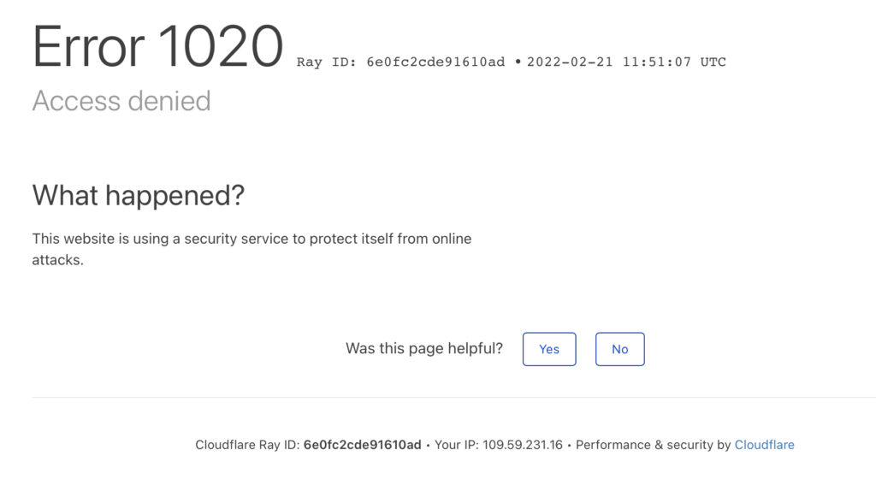Image resolution: width=876 pixels, height=491 pixels.
Task: Open the Cloudflare link in footer
Action: click(x=764, y=445)
